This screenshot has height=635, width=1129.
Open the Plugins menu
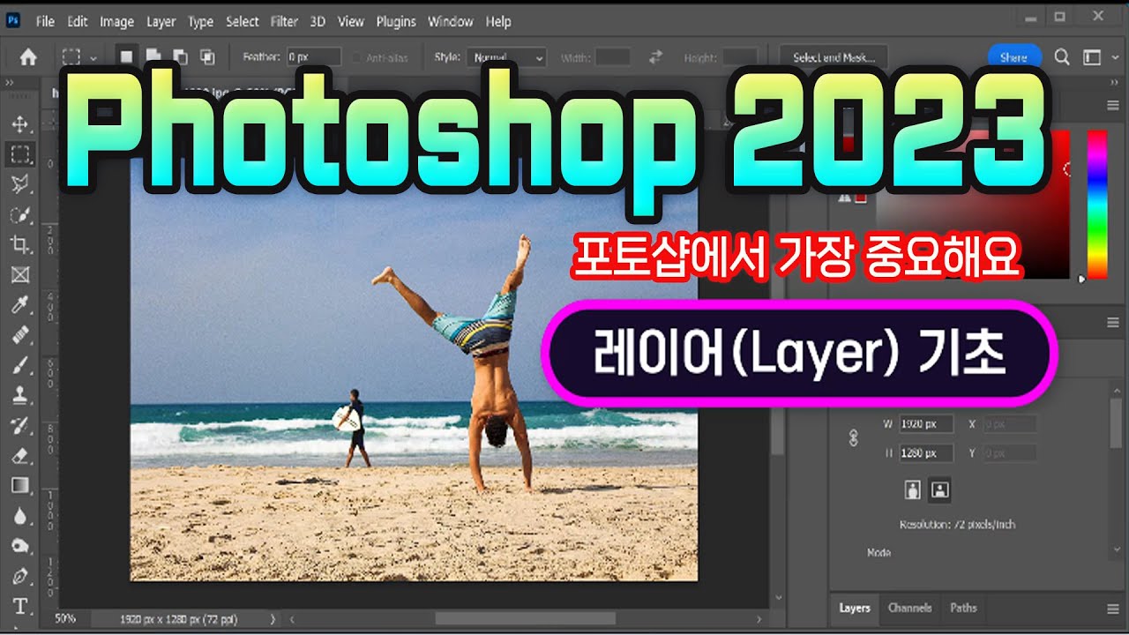pos(396,21)
